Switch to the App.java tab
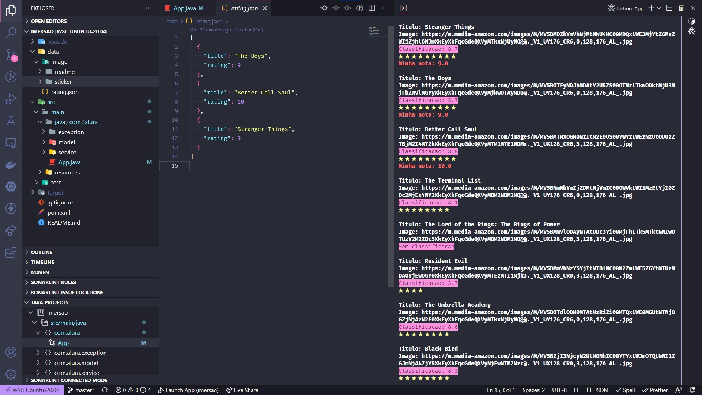 click(x=184, y=8)
